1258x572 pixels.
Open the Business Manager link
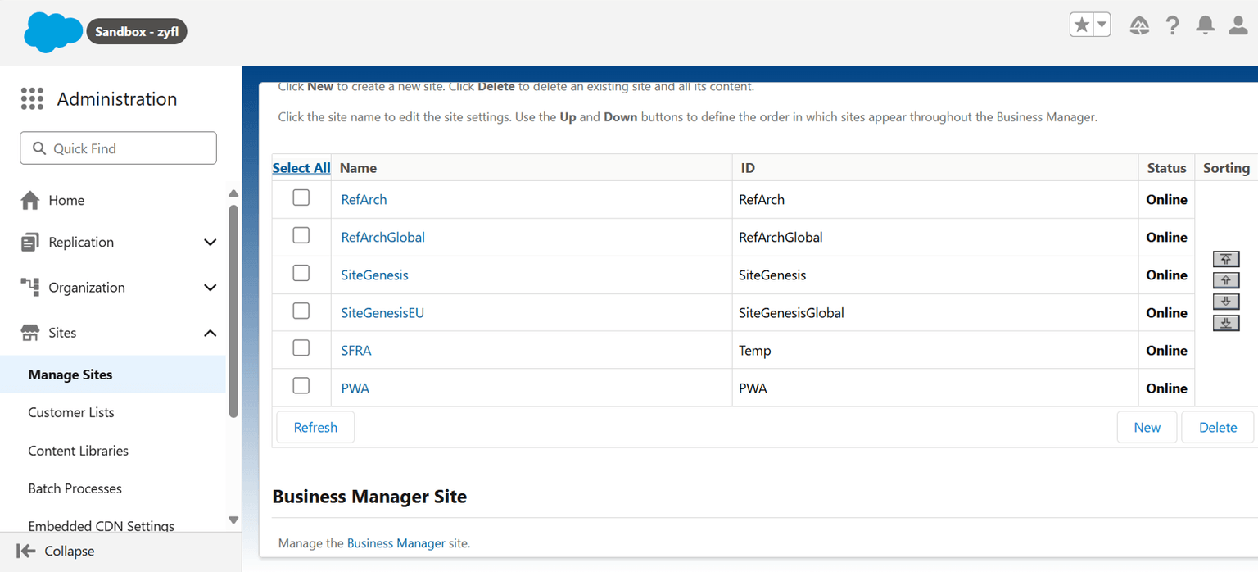(x=396, y=542)
